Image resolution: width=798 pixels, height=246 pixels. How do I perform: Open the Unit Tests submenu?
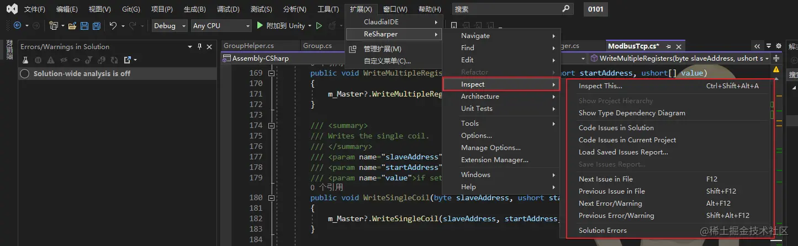(x=501, y=109)
